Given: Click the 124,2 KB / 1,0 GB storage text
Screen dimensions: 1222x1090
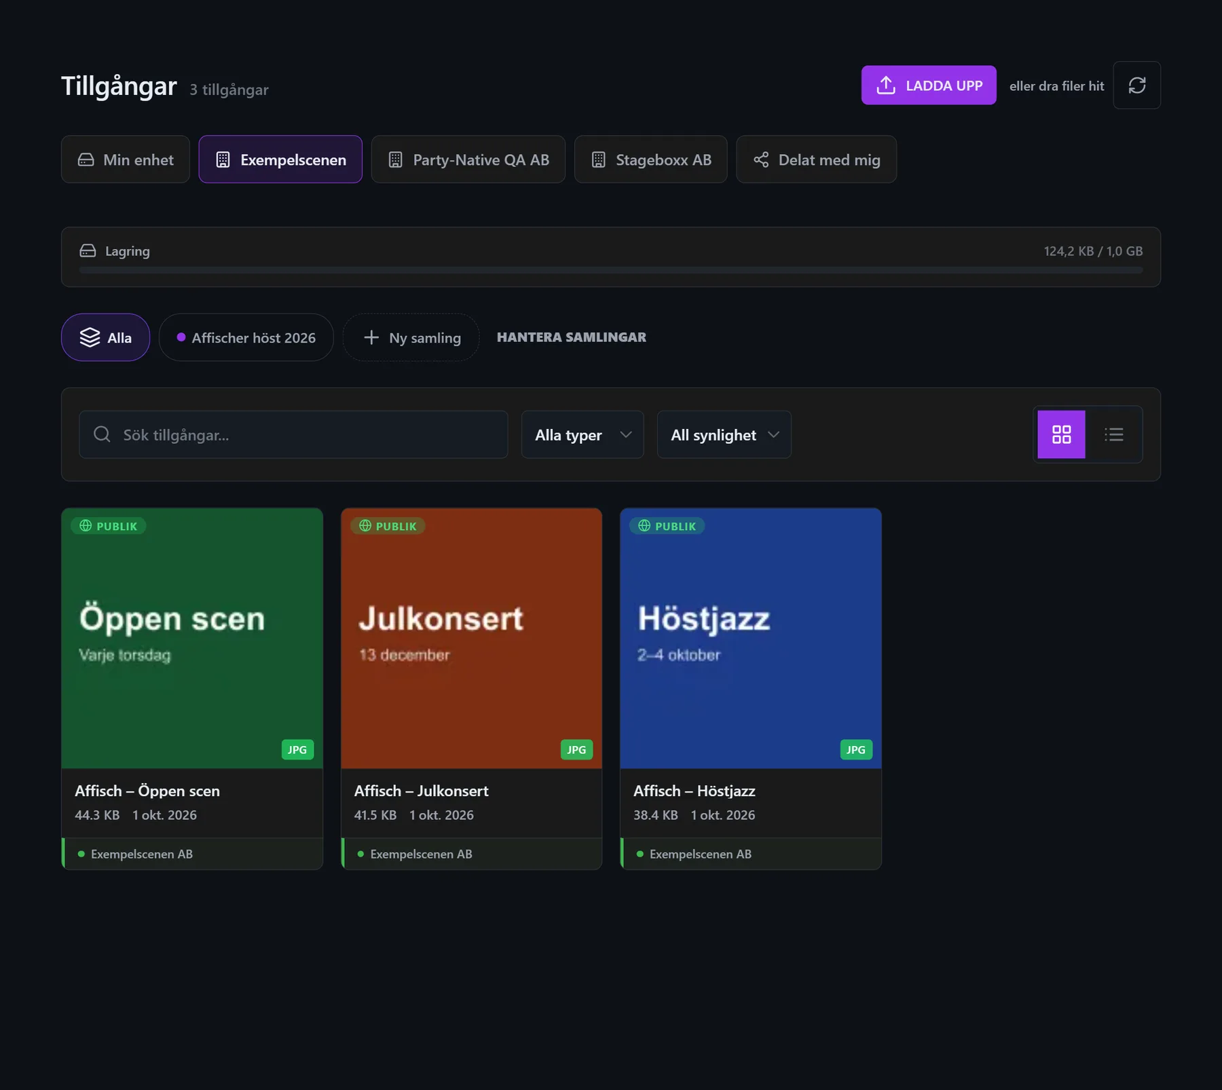Looking at the screenshot, I should 1093,251.
